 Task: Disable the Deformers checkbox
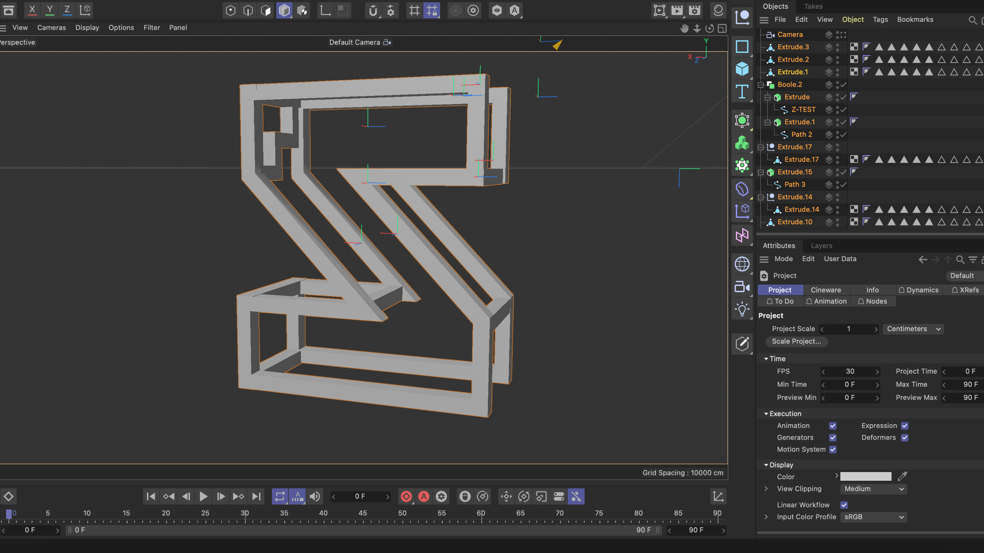pyautogui.click(x=904, y=438)
